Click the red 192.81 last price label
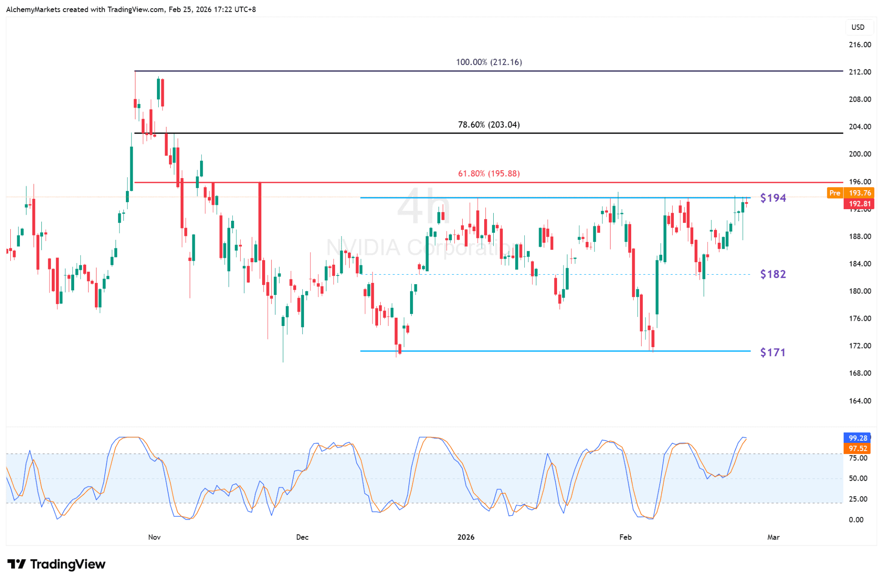Screen dimensions: 883x583 click(x=859, y=204)
